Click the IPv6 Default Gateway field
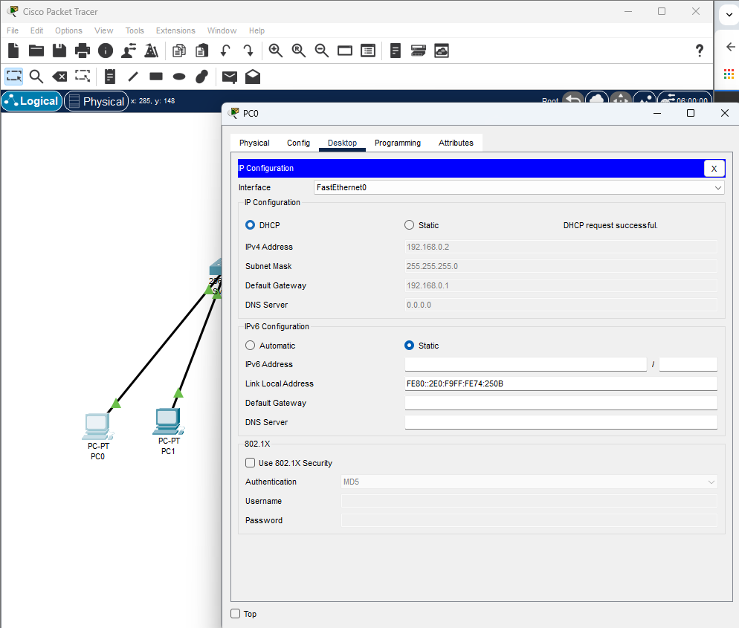Screen dimensions: 739x628 pyautogui.click(x=561, y=403)
